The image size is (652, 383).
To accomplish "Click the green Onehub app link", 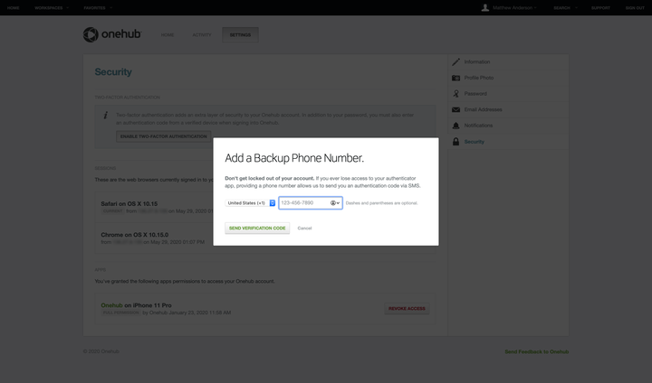I will (111, 305).
